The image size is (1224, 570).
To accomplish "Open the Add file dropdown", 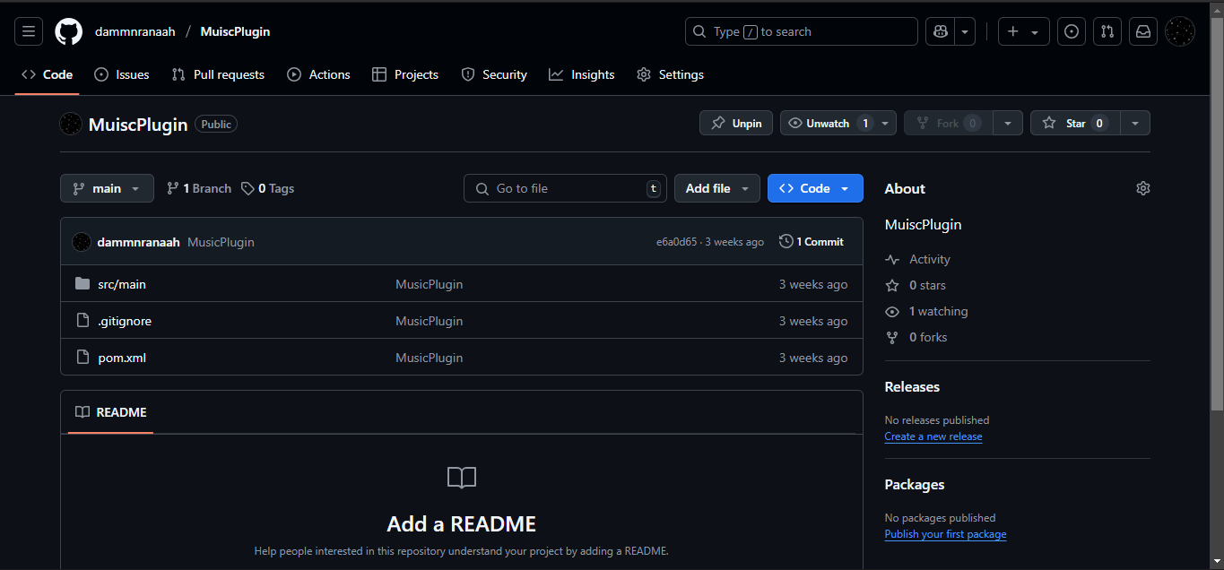I will point(717,188).
